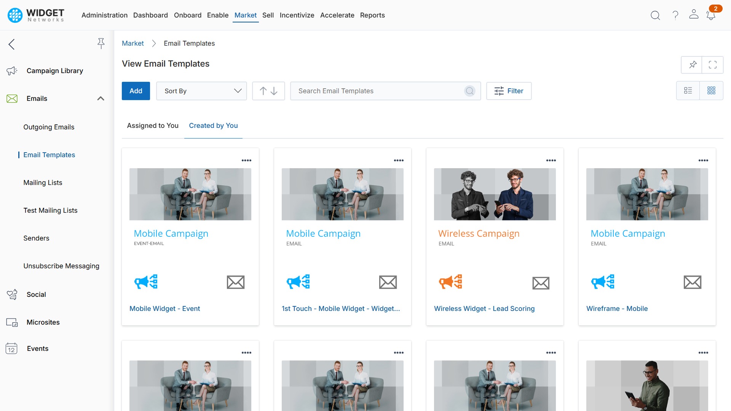The image size is (731, 411).
Task: Open the notifications bell with badge
Action: point(711,16)
